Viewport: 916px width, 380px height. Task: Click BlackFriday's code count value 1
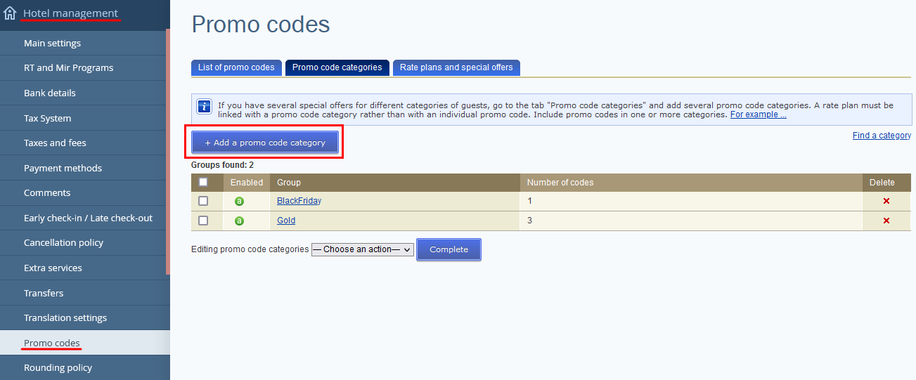(x=529, y=201)
